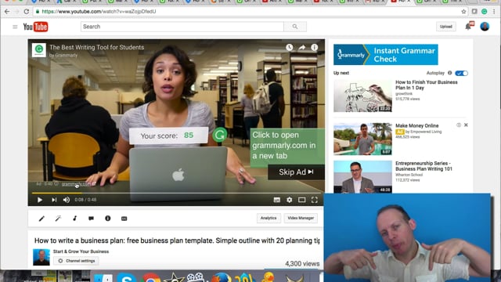The image size is (501, 282).
Task: Click the Grammarly Instant Grammar Check banner
Action: pos(386,55)
